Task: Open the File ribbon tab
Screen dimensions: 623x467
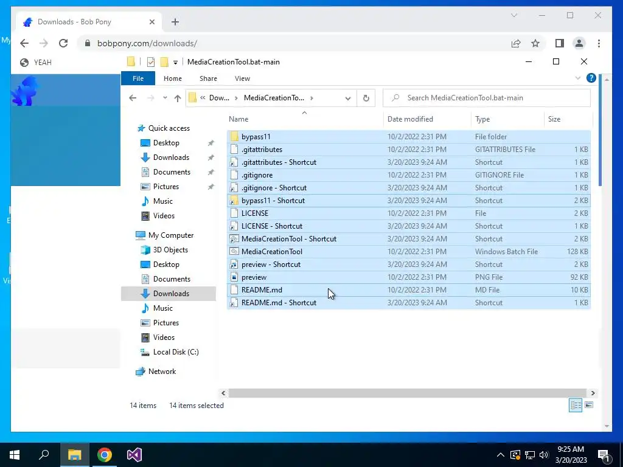Action: pos(138,78)
